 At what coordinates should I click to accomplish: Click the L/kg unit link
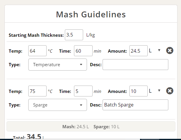click(x=90, y=35)
